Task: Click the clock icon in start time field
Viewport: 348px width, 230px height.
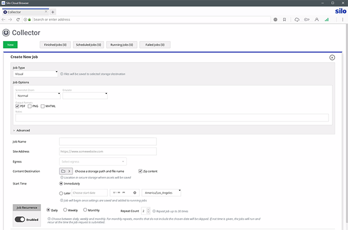Action: (x=135, y=193)
